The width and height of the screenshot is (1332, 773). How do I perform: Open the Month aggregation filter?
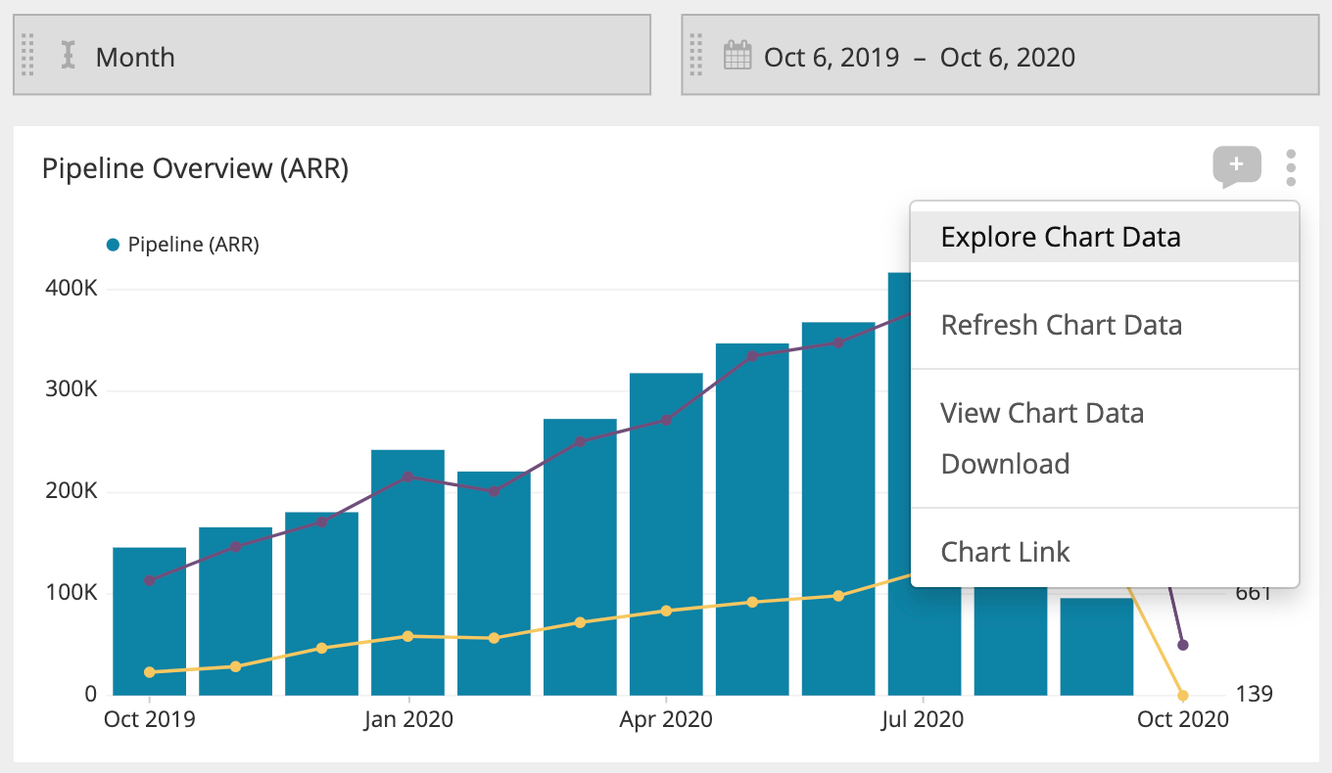pyautogui.click(x=332, y=55)
